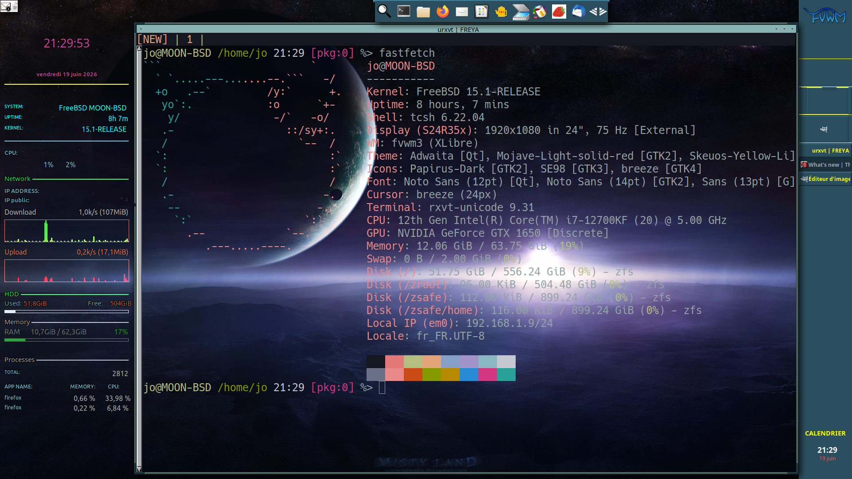
Task: Click the Terminal: rxvt-unicode 9.31 line
Action: coord(450,208)
